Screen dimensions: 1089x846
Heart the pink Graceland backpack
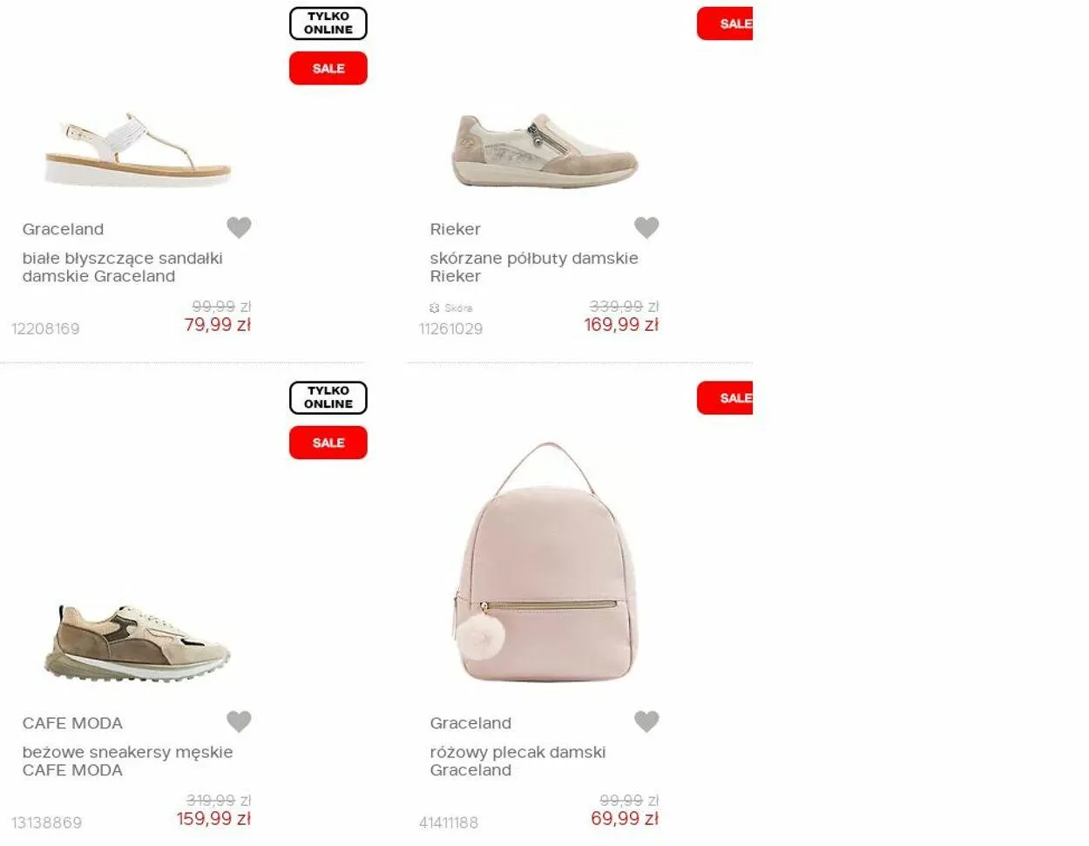(646, 721)
